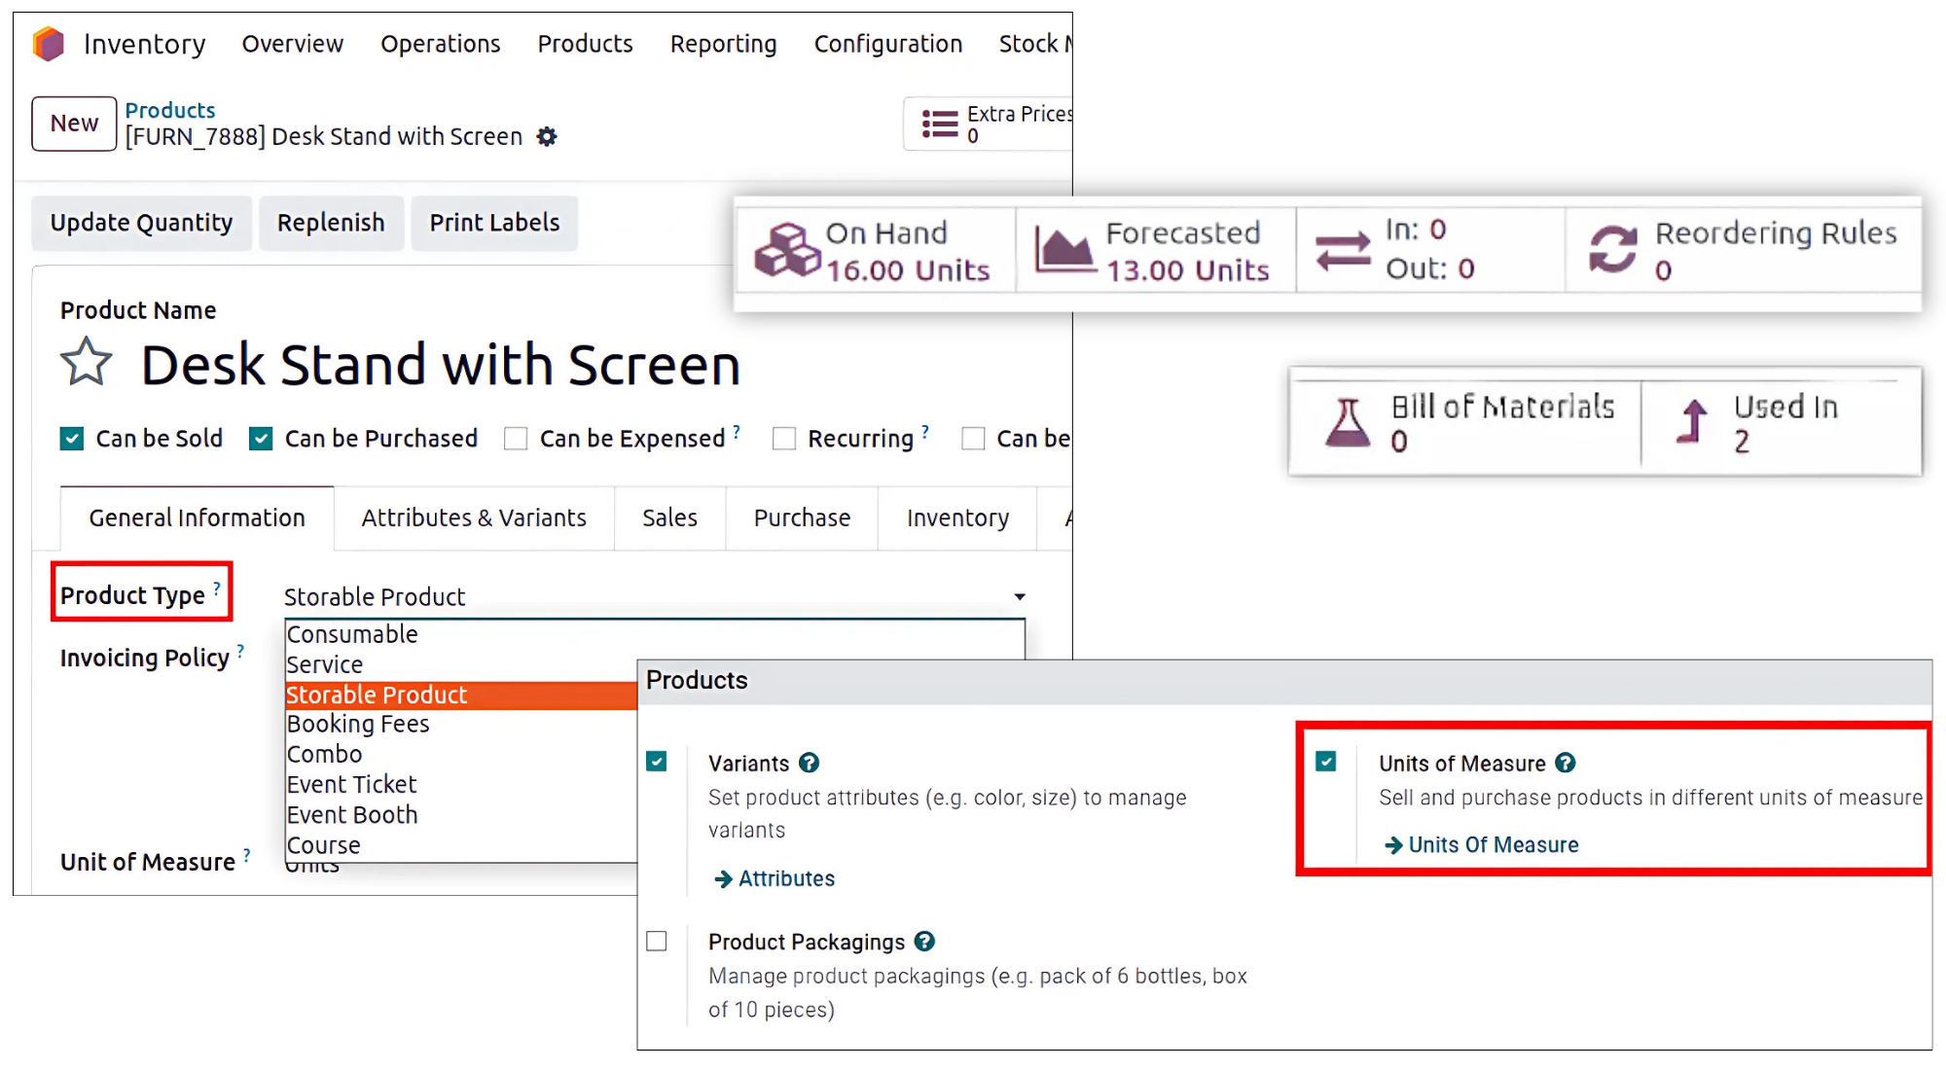Viewport: 1946px width, 1070px height.
Task: Open the On Hand boxes stat icon
Action: pos(787,251)
